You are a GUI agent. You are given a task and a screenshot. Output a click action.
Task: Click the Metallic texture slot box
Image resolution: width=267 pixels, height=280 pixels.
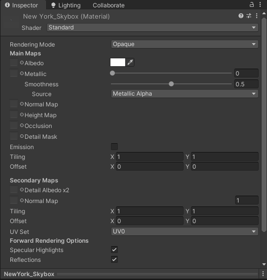point(14,73)
